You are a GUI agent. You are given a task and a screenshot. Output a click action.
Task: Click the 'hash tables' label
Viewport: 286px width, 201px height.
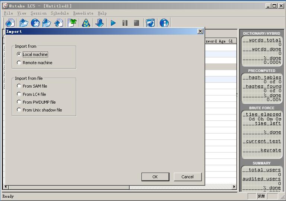tap(265, 77)
